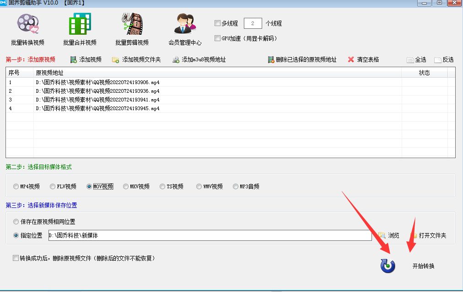Click the 浏览 folder search icon
Image resolution: width=463 pixels, height=292 pixels.
click(382, 235)
